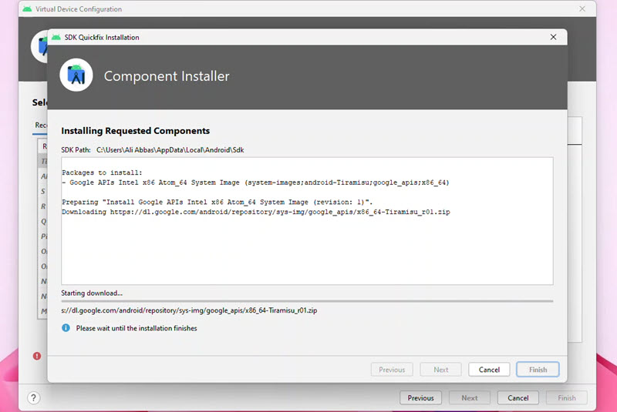This screenshot has height=412, width=617.
Task: Close the SDK Quickfix Installation dialog
Action: (553, 37)
